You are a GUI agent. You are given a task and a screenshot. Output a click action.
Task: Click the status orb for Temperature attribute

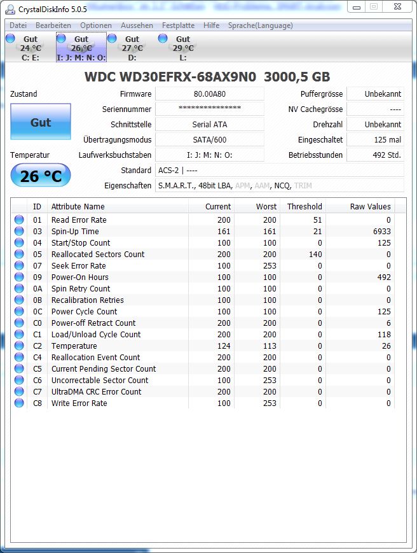click(19, 346)
